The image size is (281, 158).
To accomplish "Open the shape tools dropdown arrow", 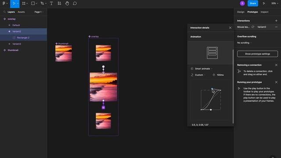I will (36, 4).
